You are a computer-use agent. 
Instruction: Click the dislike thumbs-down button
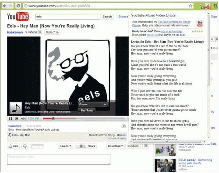pyautogui.click(x=25, y=146)
